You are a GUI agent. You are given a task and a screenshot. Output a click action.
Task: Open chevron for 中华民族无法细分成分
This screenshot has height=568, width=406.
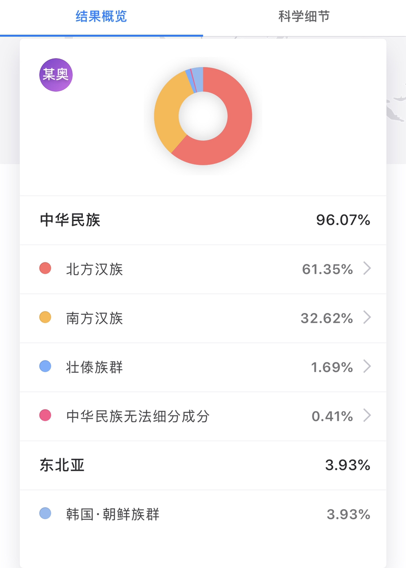click(367, 415)
